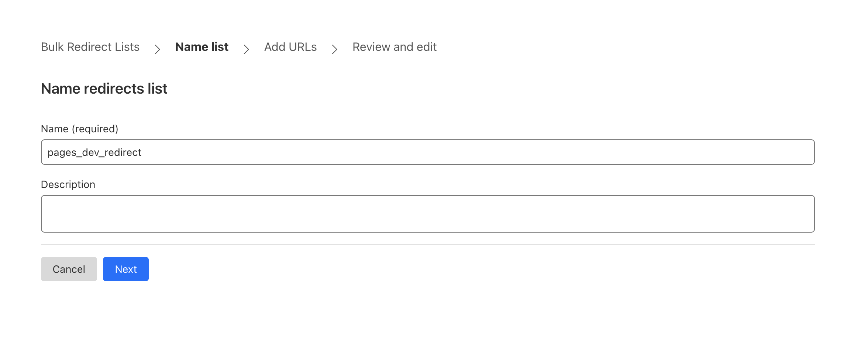Click into the empty Description box

(427, 214)
